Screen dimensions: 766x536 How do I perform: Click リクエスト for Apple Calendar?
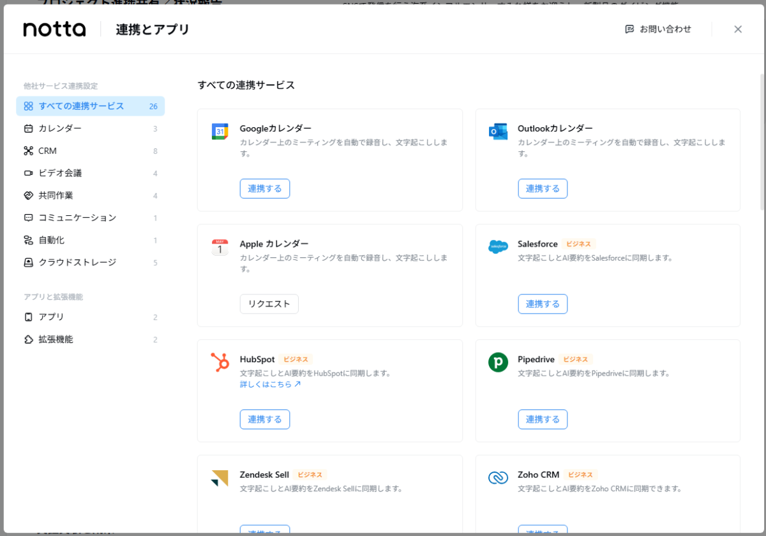269,304
